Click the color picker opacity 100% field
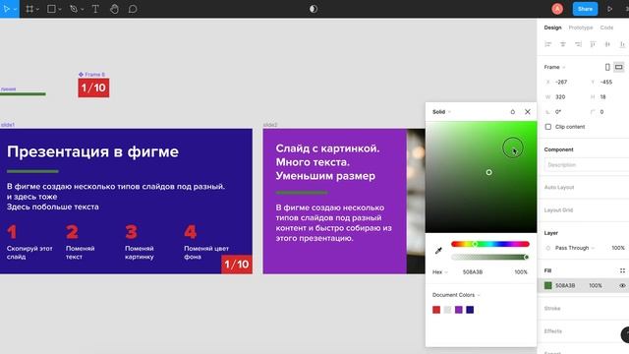Screen dimensions: 629x354 point(521,272)
